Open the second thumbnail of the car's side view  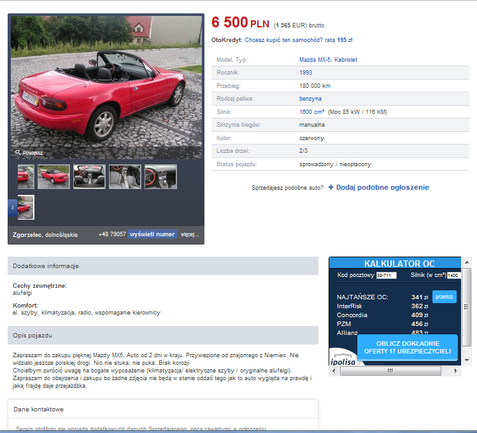53,176
